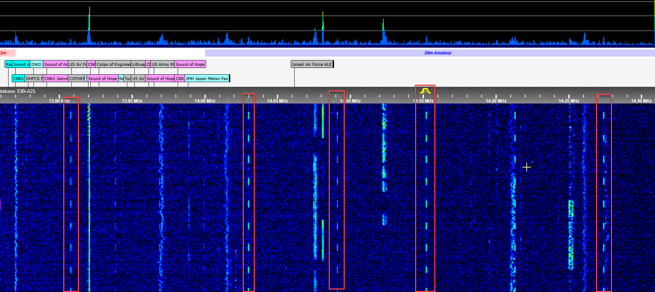Open the JMH Japan Meteo Fax label

pos(207,79)
